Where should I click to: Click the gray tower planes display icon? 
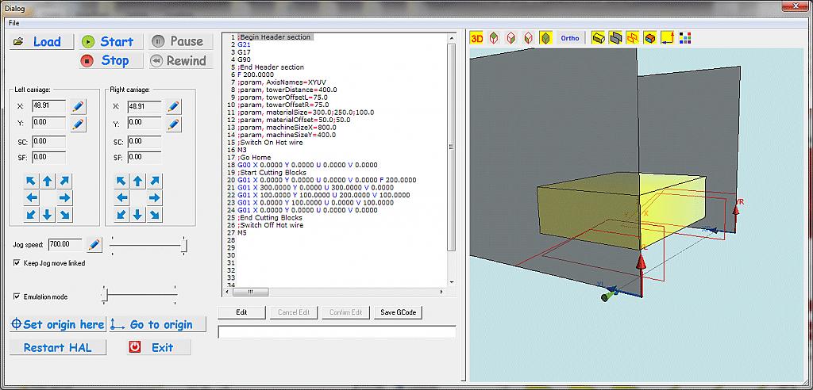click(616, 38)
